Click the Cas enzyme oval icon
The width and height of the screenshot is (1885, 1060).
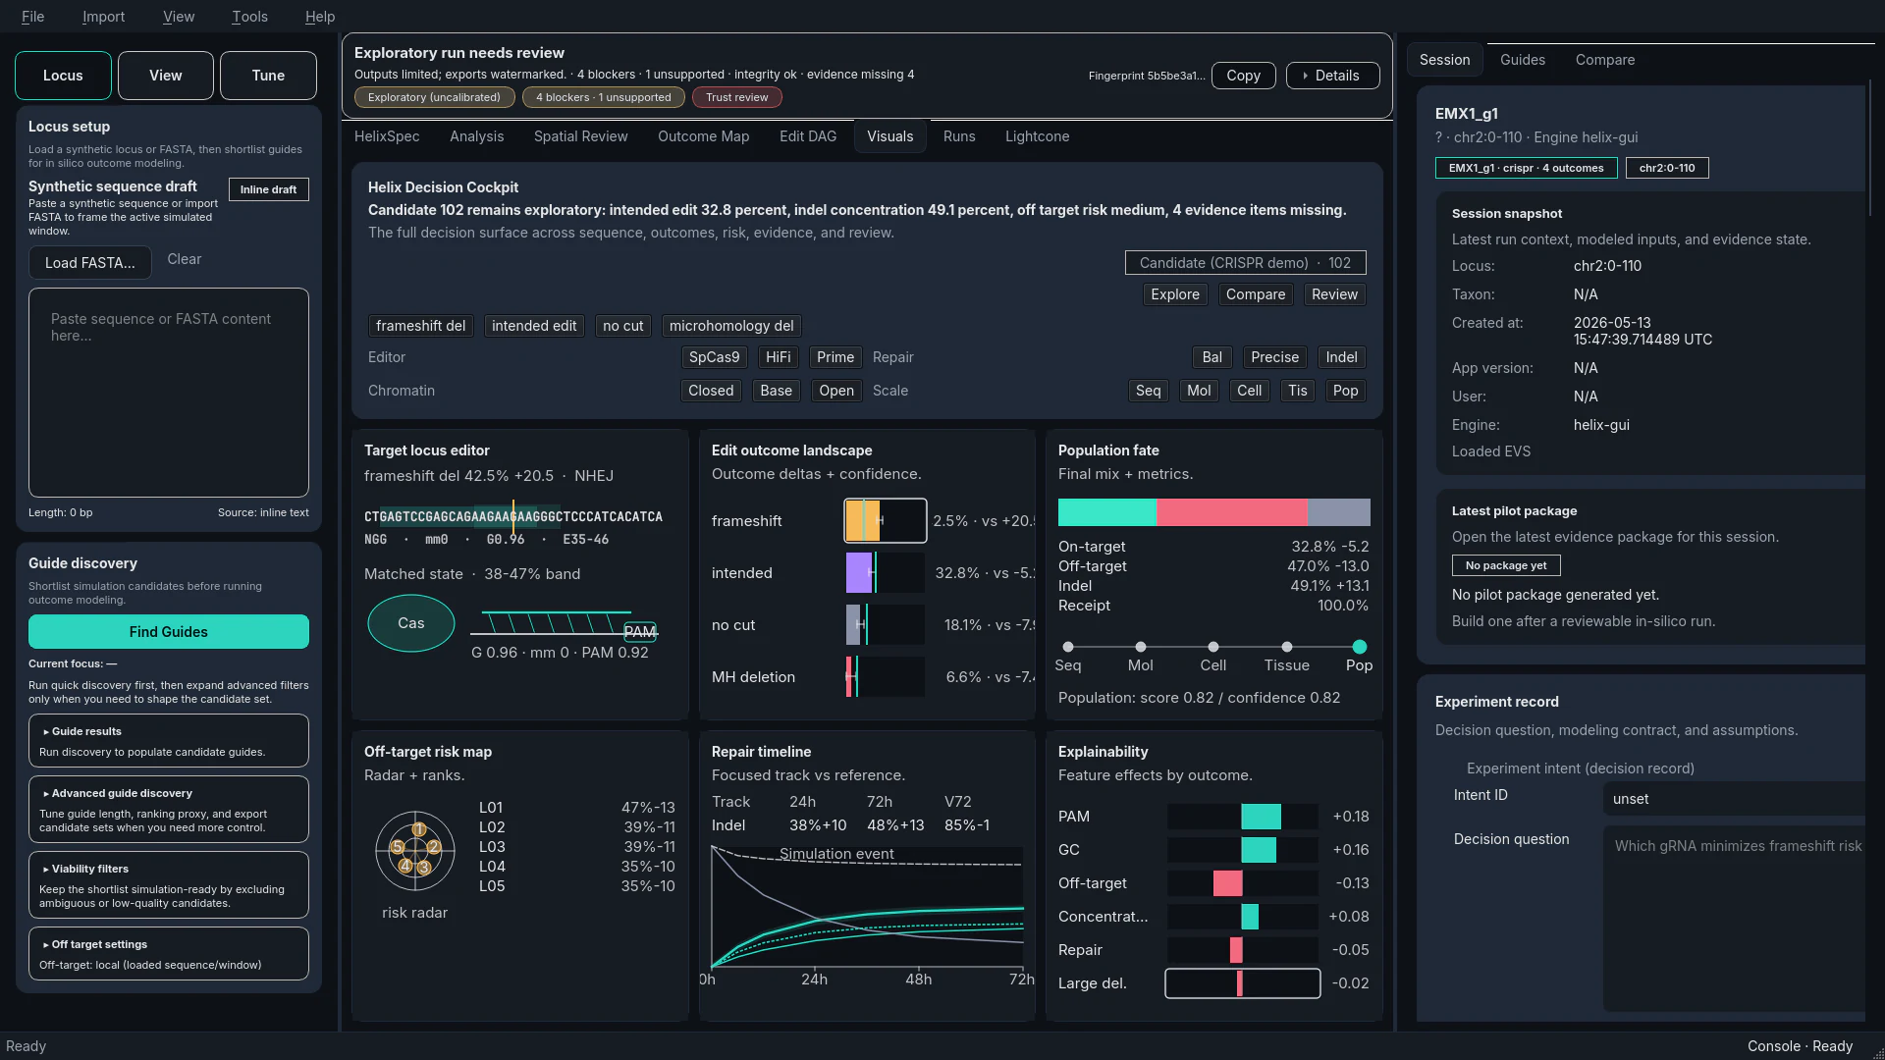coord(410,623)
